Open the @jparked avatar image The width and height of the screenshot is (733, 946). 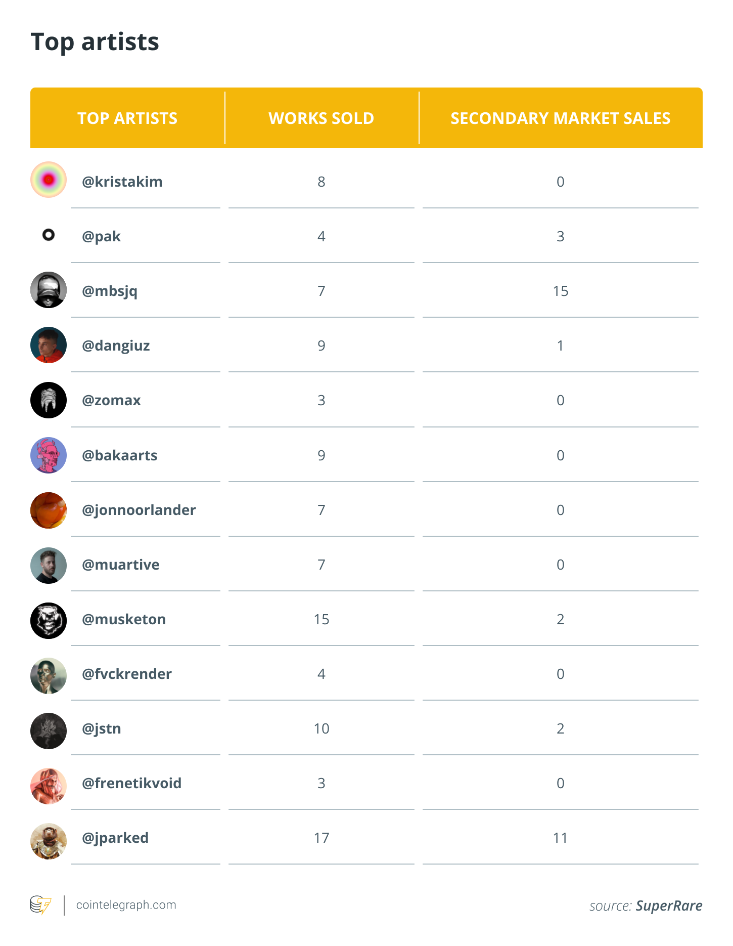click(49, 841)
